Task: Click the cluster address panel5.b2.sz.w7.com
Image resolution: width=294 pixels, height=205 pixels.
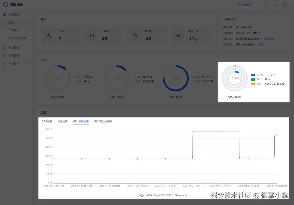Action: 248,39
